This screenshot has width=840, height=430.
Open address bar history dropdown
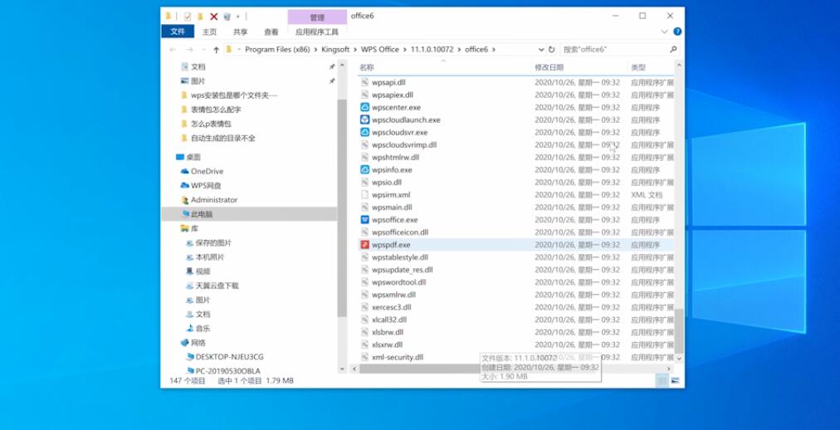click(x=541, y=49)
